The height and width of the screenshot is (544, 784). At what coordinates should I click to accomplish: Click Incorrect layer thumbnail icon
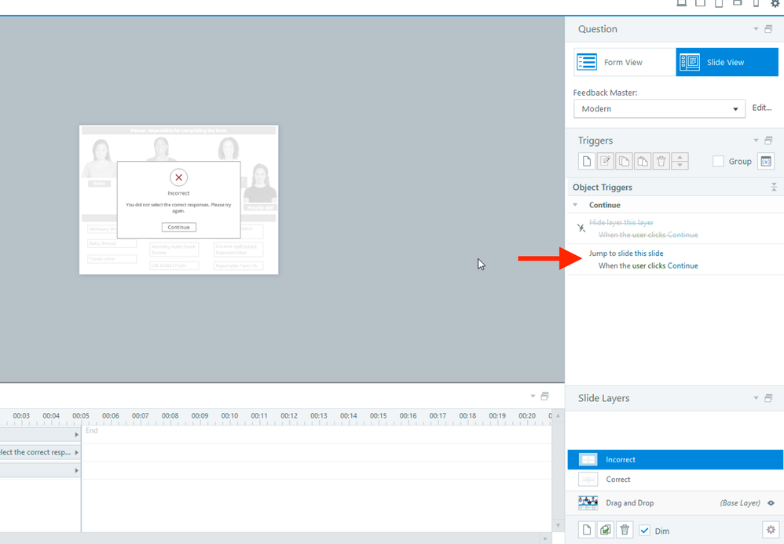click(588, 459)
